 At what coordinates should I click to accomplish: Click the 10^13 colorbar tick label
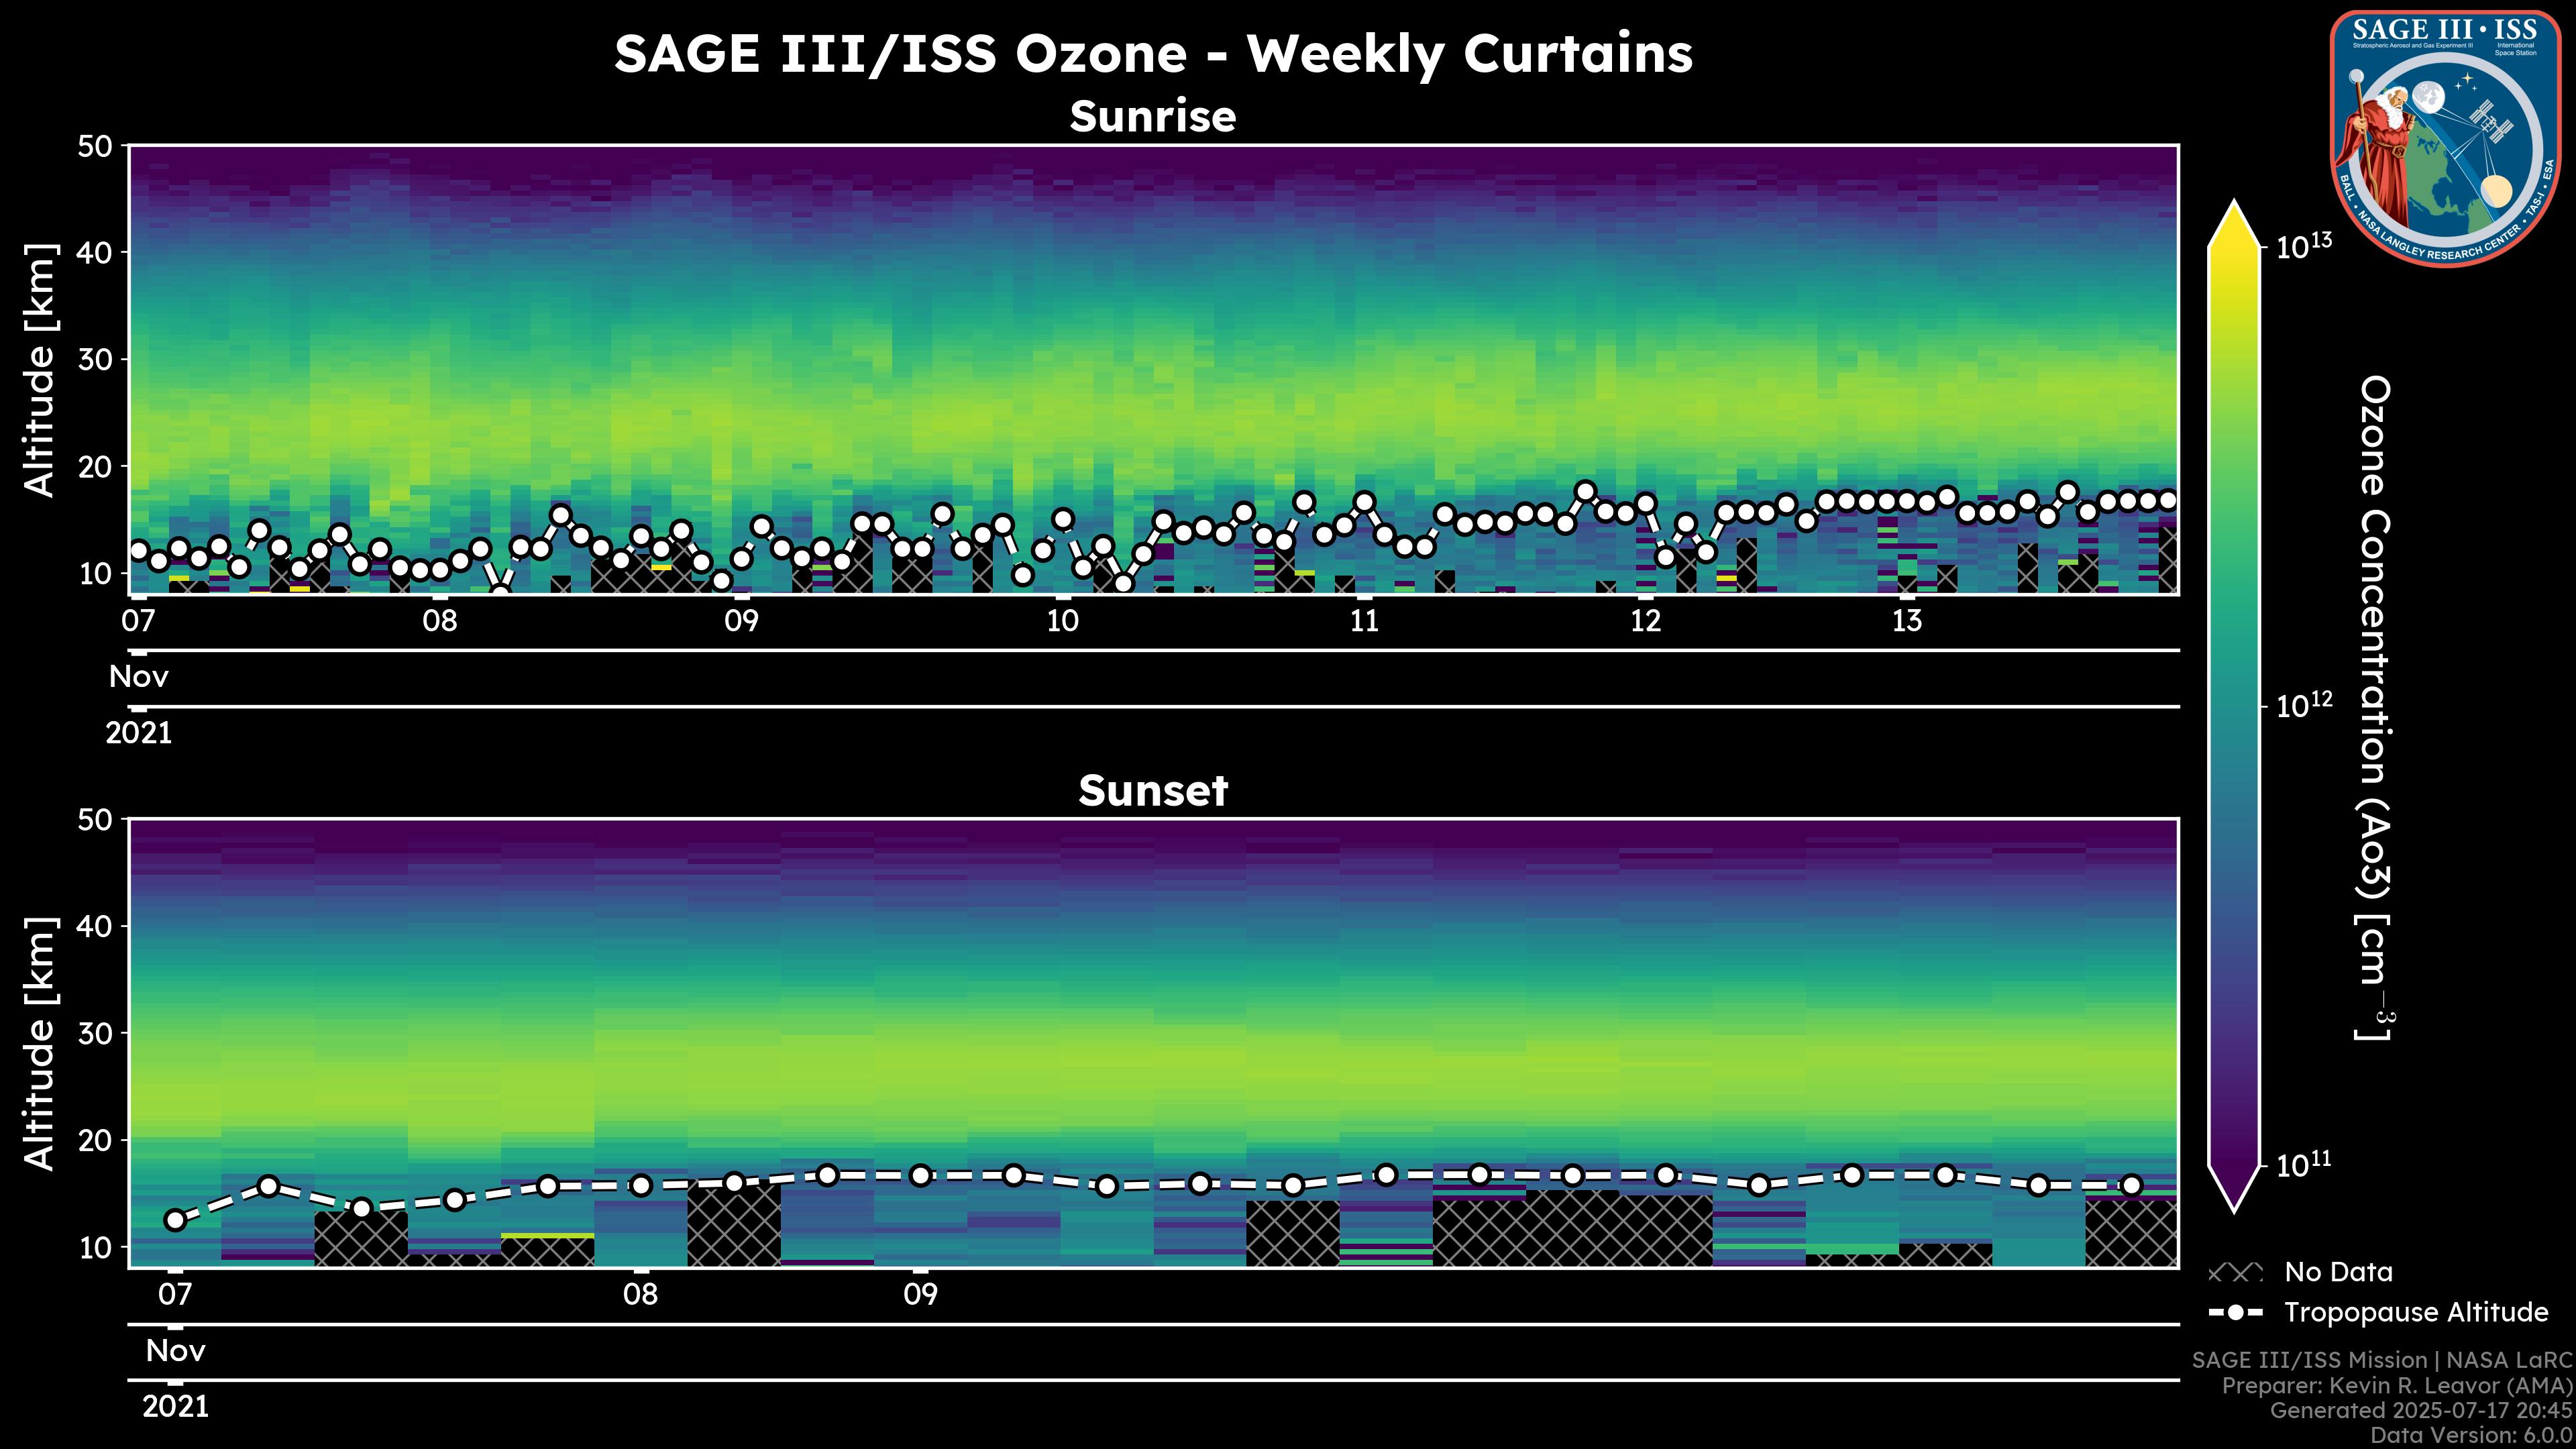pyautogui.click(x=2304, y=246)
